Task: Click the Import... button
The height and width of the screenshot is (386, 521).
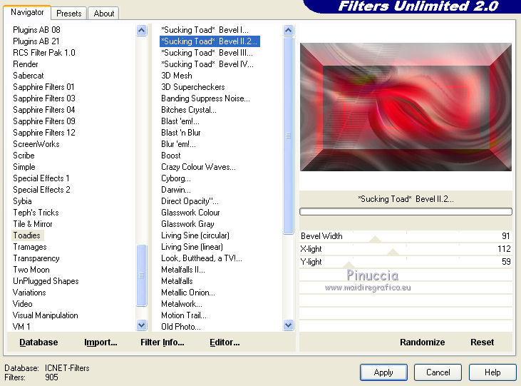Action: (100, 342)
